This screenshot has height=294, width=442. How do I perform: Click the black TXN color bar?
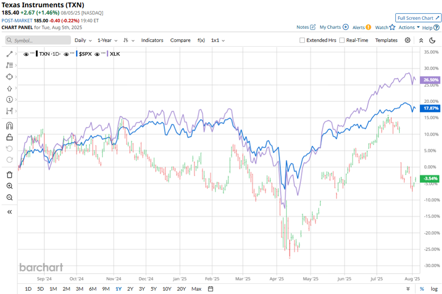pyautogui.click(x=37, y=54)
